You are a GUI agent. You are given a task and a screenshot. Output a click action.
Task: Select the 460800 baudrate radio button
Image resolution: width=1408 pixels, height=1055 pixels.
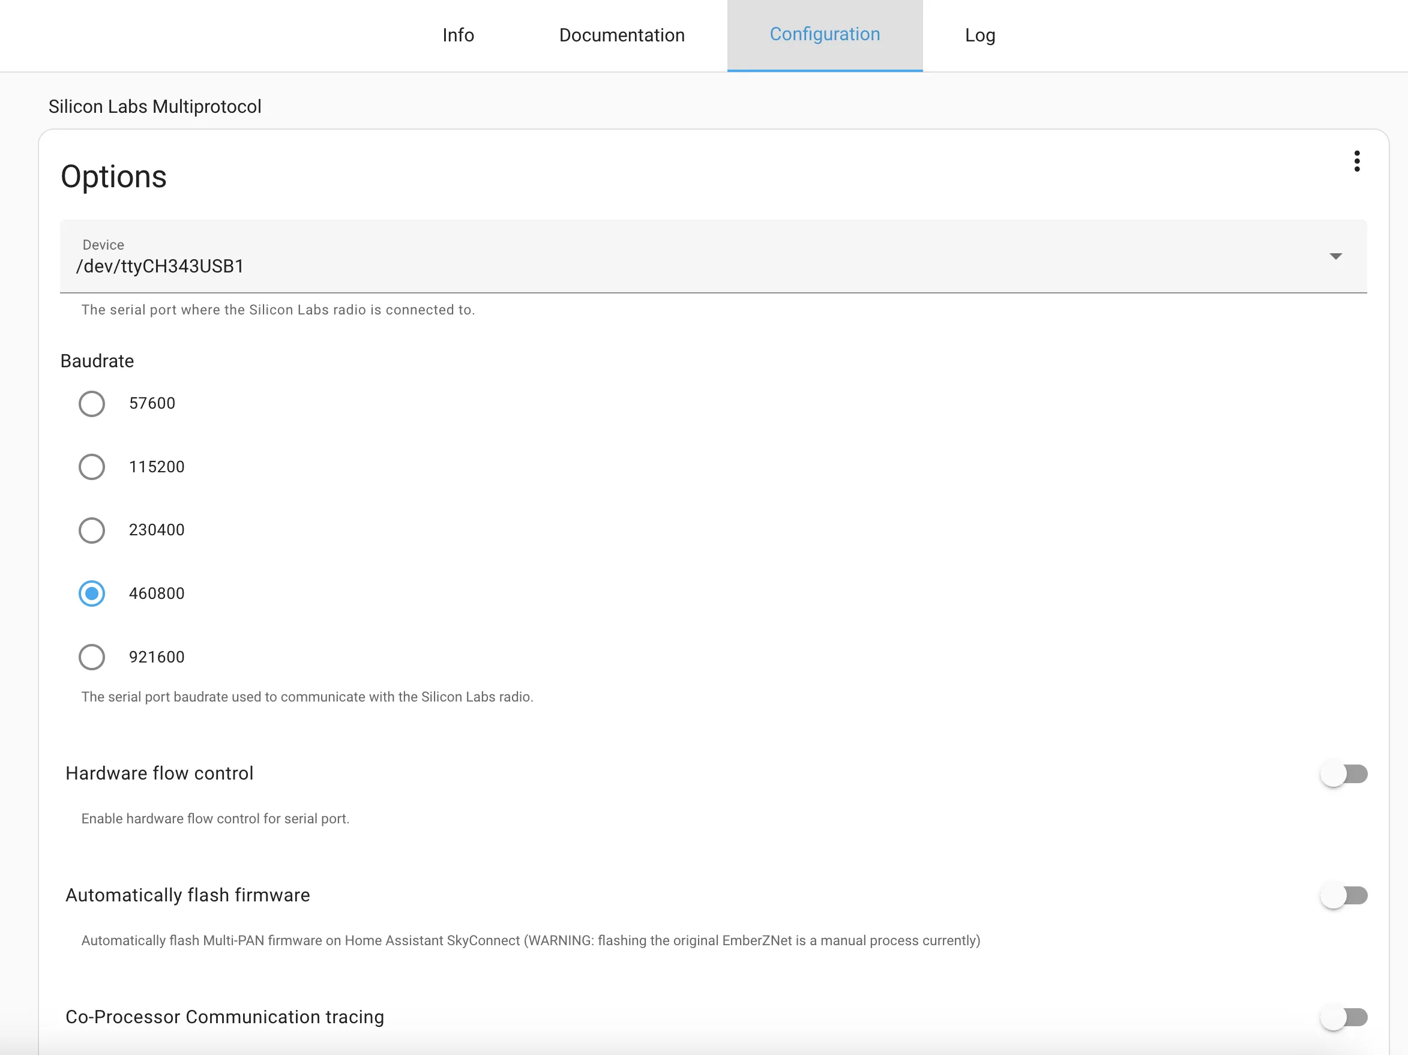(x=92, y=594)
